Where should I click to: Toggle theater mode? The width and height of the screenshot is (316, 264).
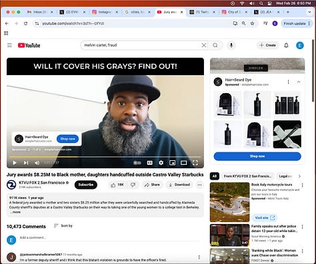tap(183, 163)
